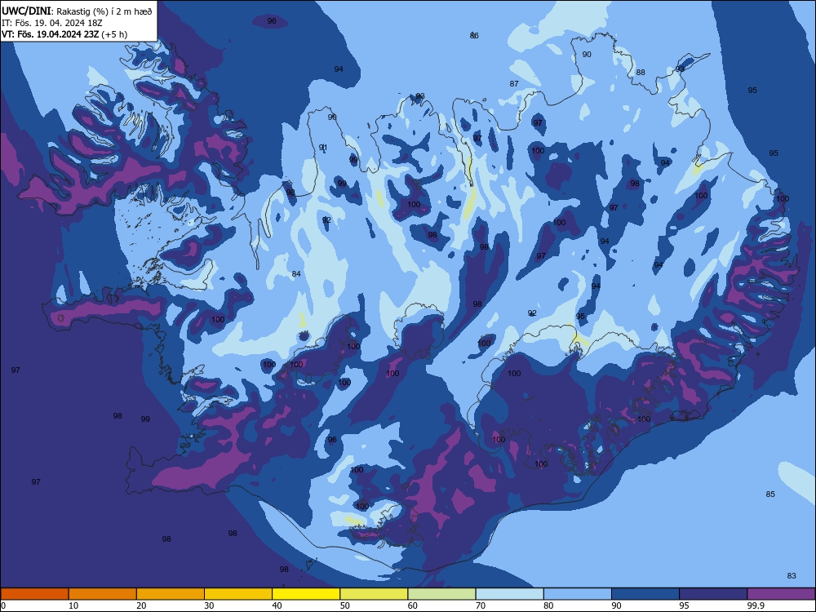
Task: Click the '91' humidity value on the map
Action: point(323,147)
